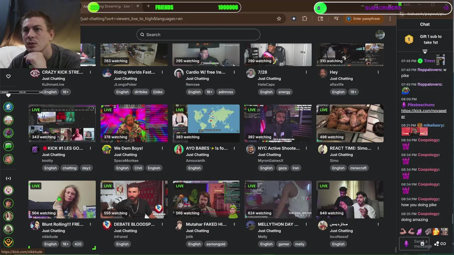Open Chrome three-dot menu
Screen dimensions: 454x255
[390, 19]
